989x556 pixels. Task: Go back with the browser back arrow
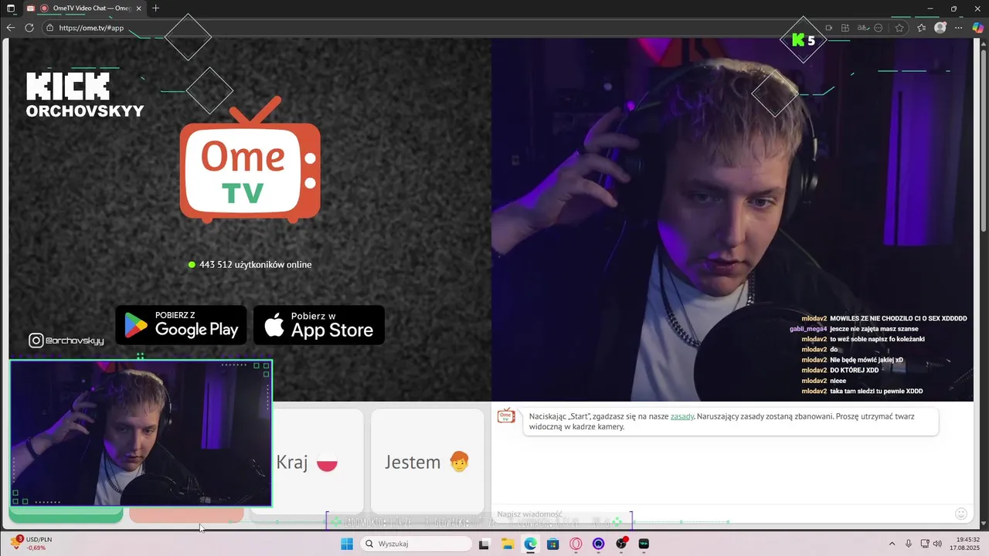click(11, 28)
